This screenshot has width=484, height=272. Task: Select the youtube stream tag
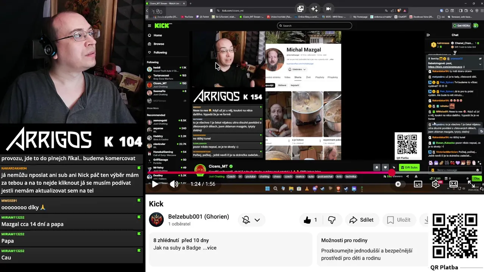(x=250, y=176)
